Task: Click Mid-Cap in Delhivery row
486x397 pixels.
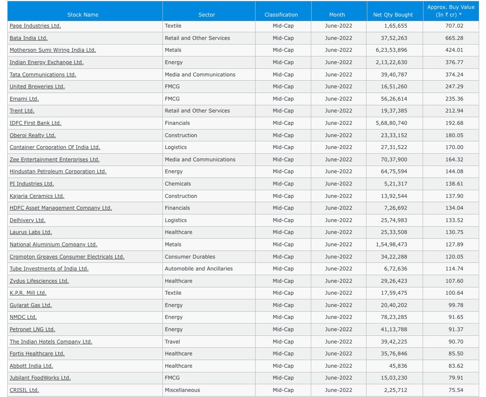Action: 283,220
